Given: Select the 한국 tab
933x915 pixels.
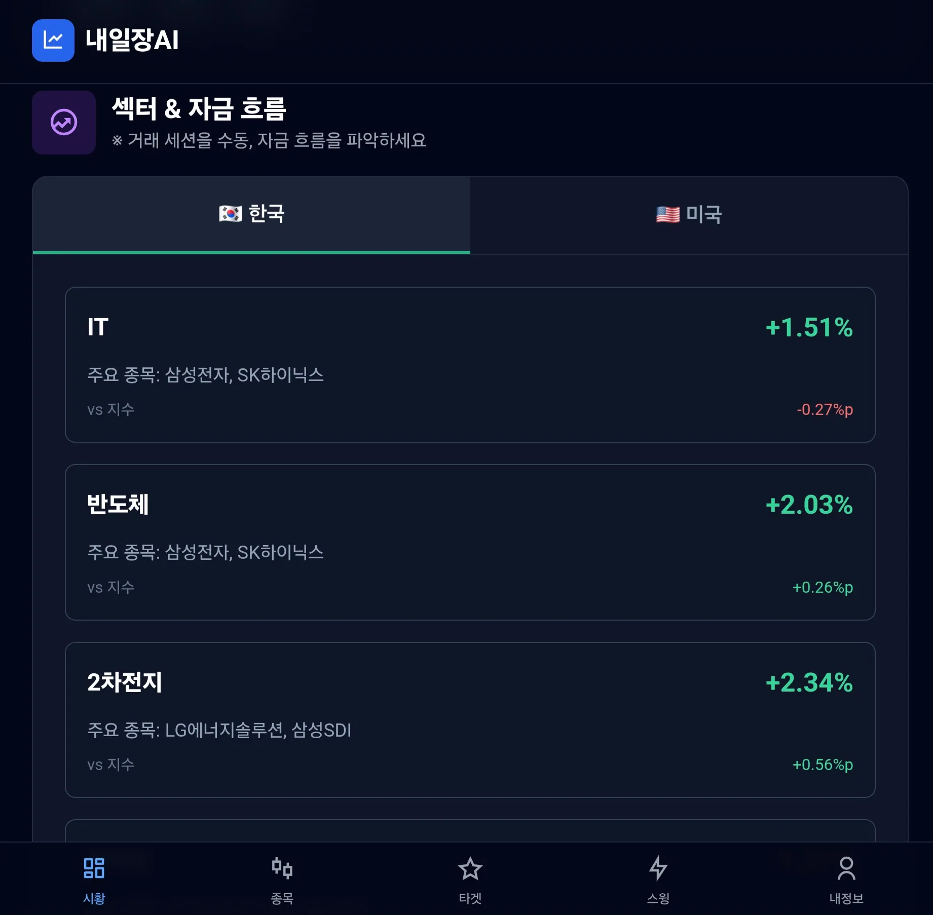Looking at the screenshot, I should [251, 214].
